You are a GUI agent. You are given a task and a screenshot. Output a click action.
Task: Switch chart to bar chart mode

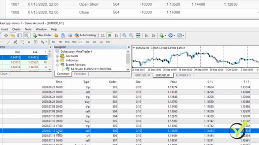102,35
